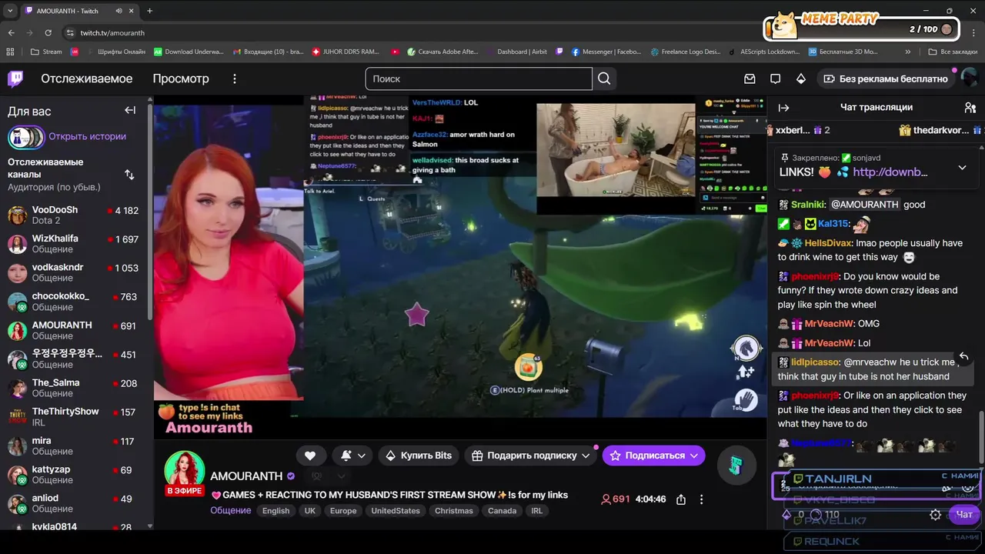Click the Sralniki username in chat

coord(809,205)
